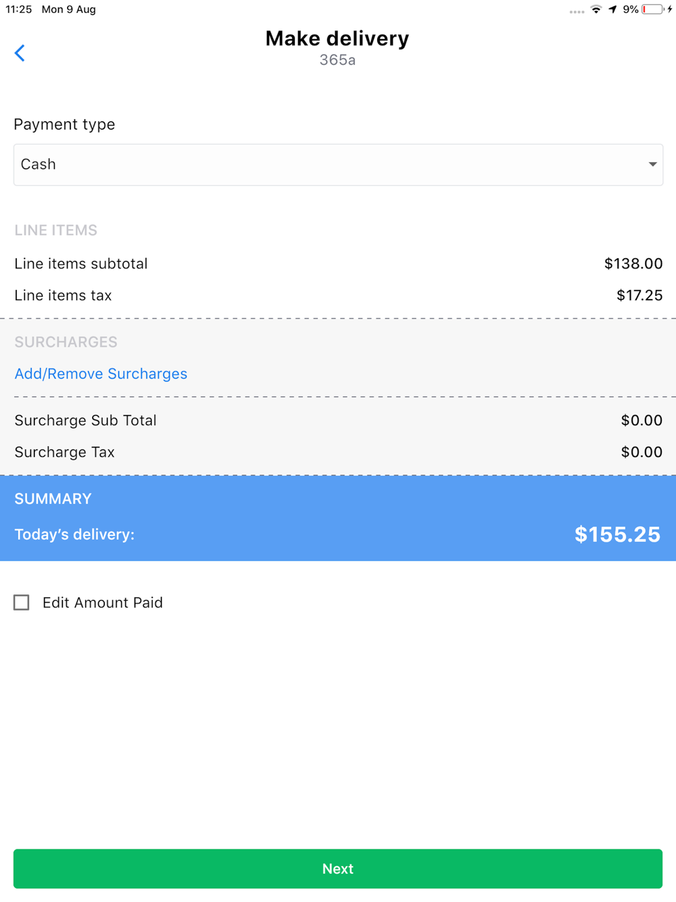Tap the cellular signal dots indicator
676x902 pixels.
(x=576, y=11)
